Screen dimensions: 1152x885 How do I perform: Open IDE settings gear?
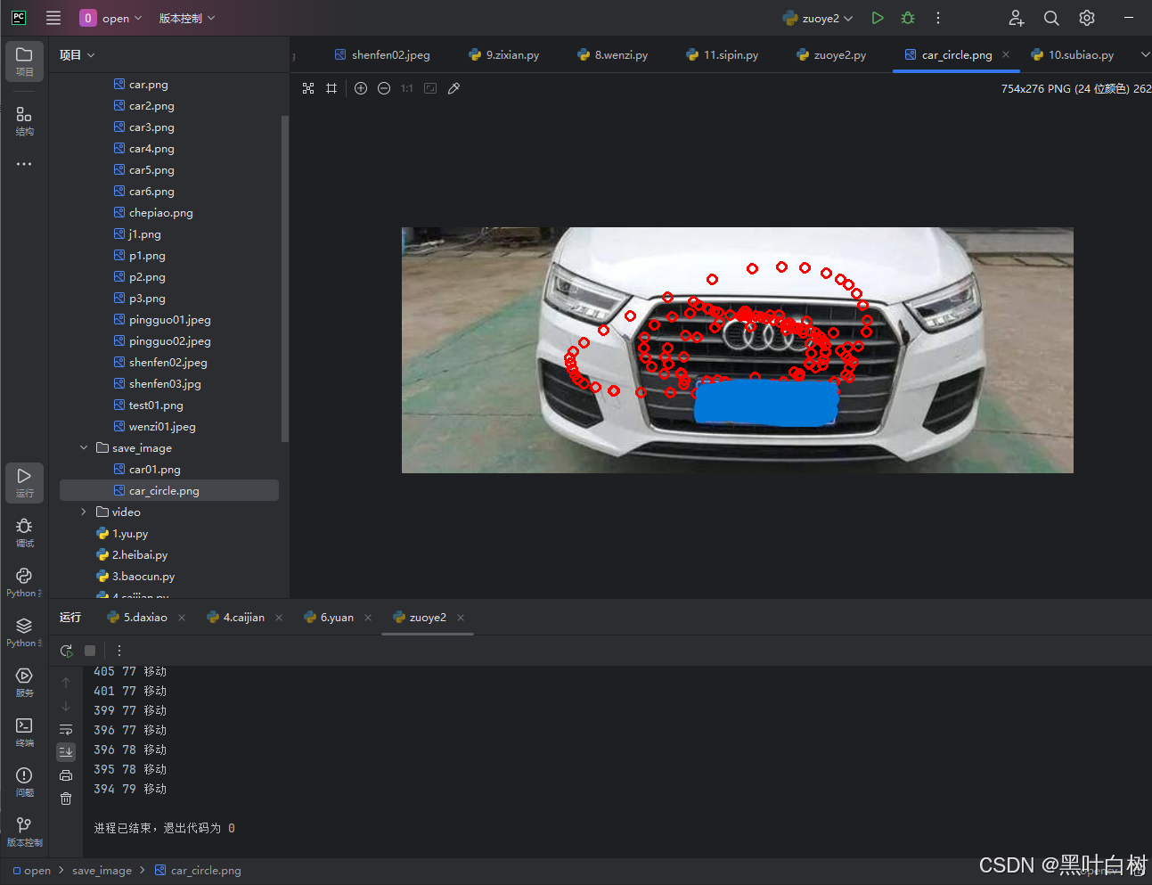(1087, 18)
